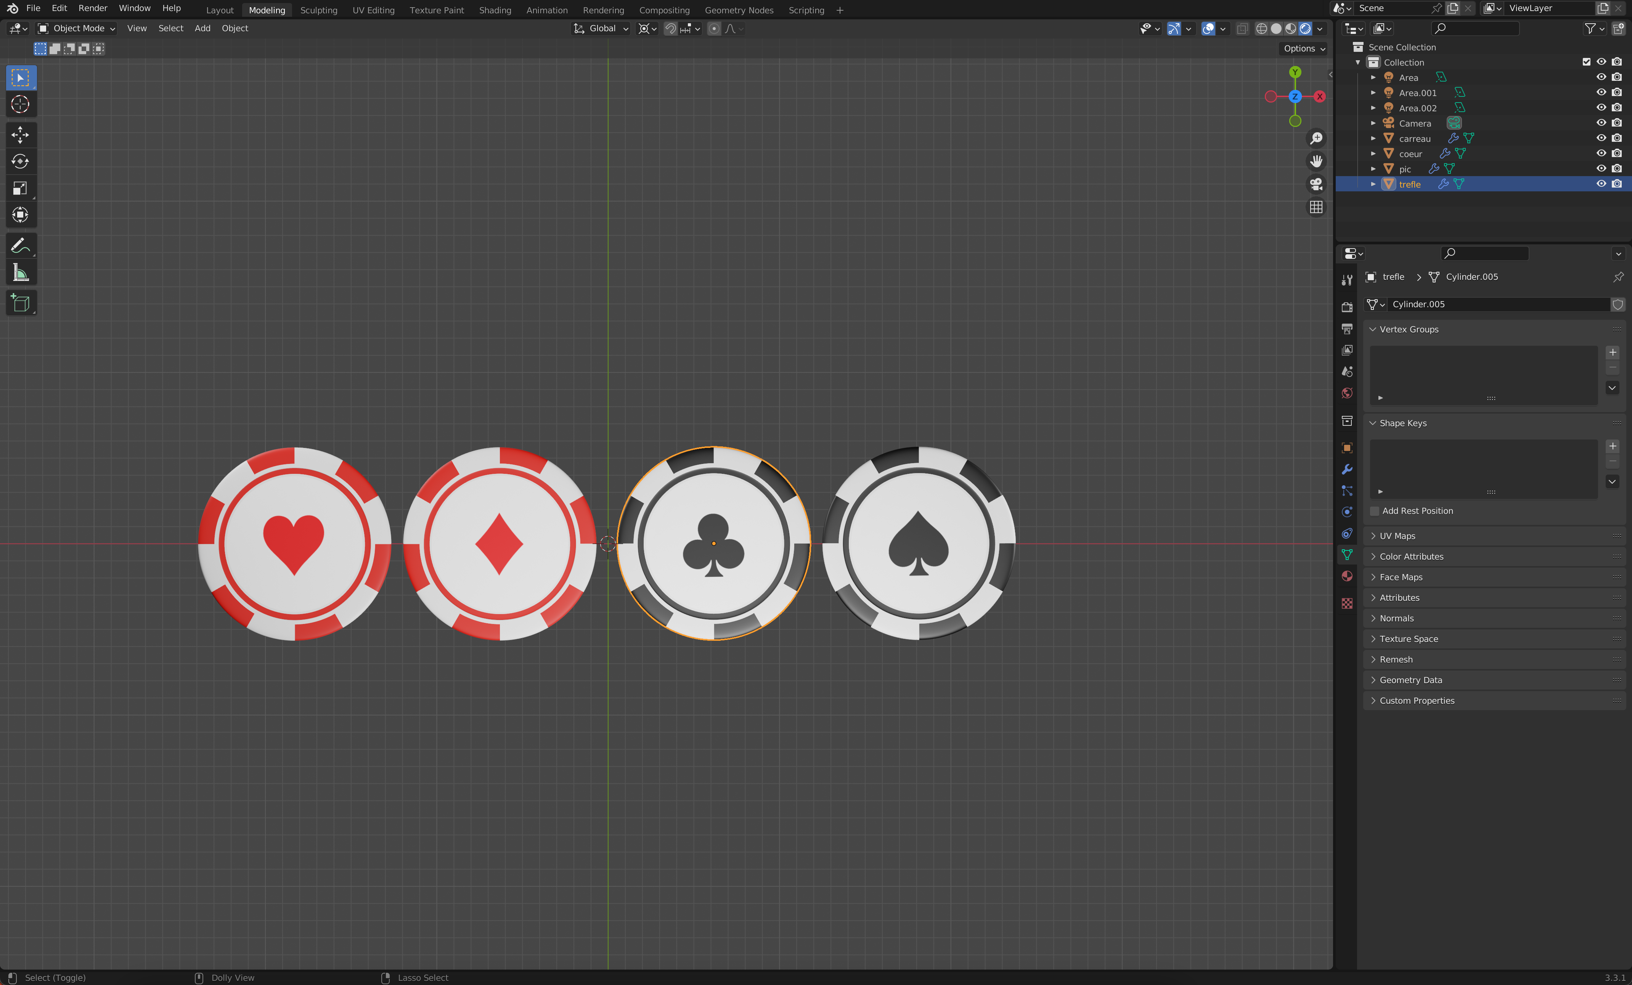
Task: Open the Options dropdown
Action: click(1303, 48)
